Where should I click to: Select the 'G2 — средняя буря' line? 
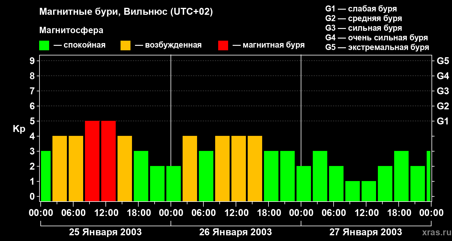(364, 18)
